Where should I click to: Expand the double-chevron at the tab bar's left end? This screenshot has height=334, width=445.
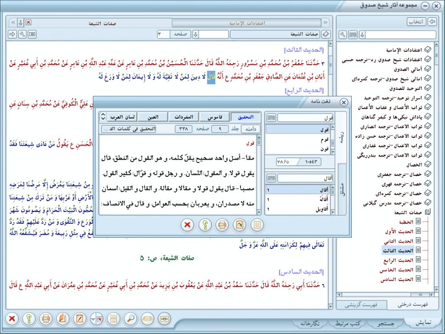[13, 23]
